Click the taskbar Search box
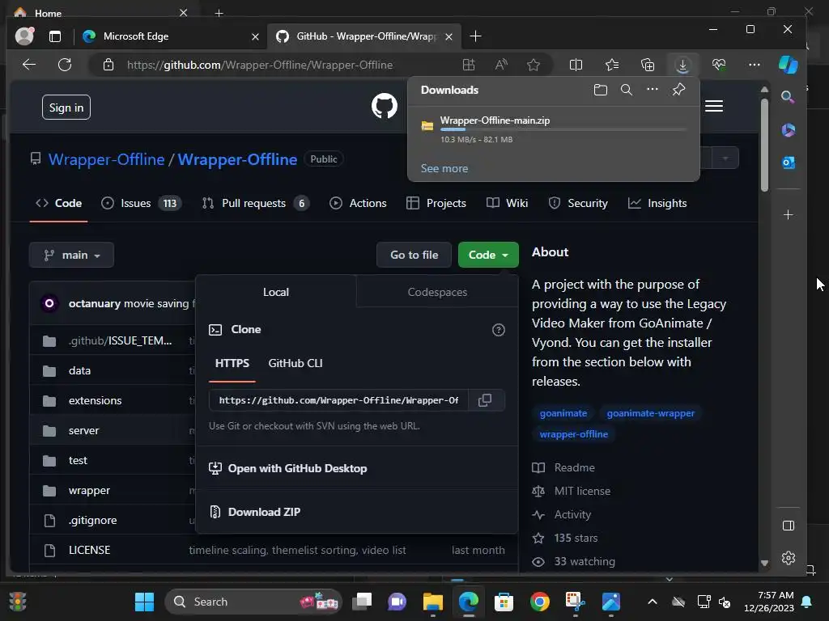Image resolution: width=829 pixels, height=621 pixels. point(253,602)
